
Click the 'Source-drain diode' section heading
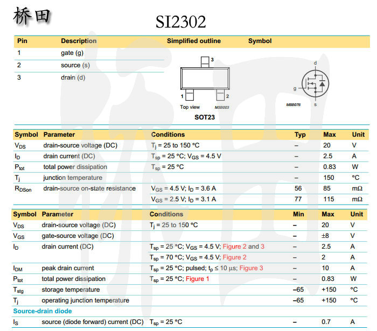click(x=43, y=311)
